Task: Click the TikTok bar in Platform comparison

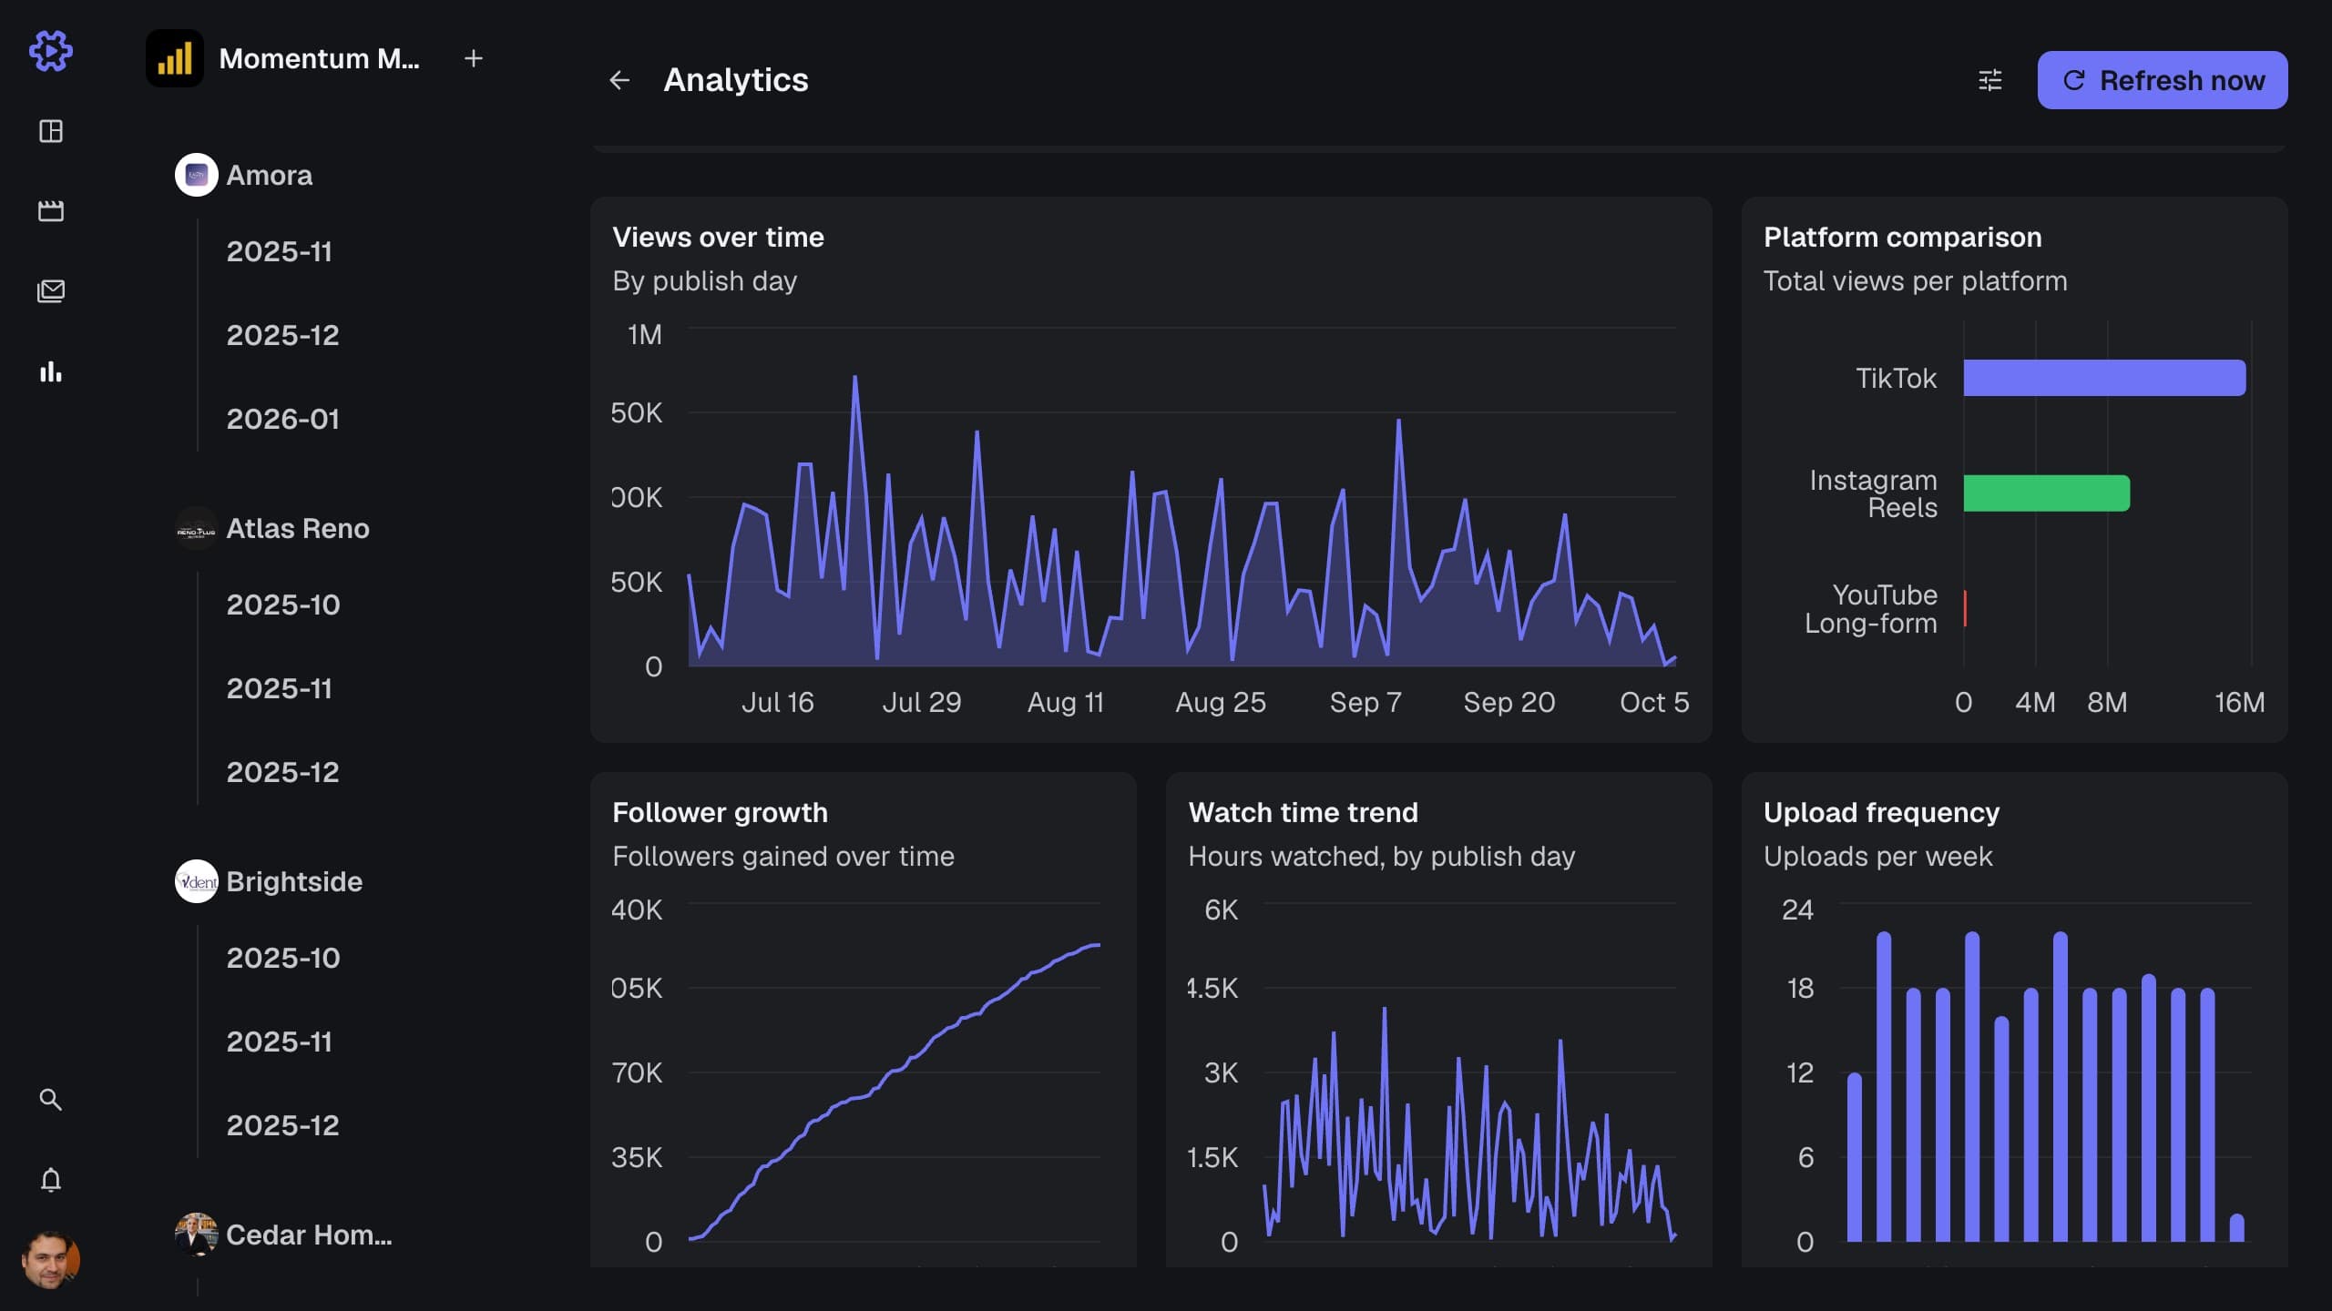Action: pos(2104,378)
